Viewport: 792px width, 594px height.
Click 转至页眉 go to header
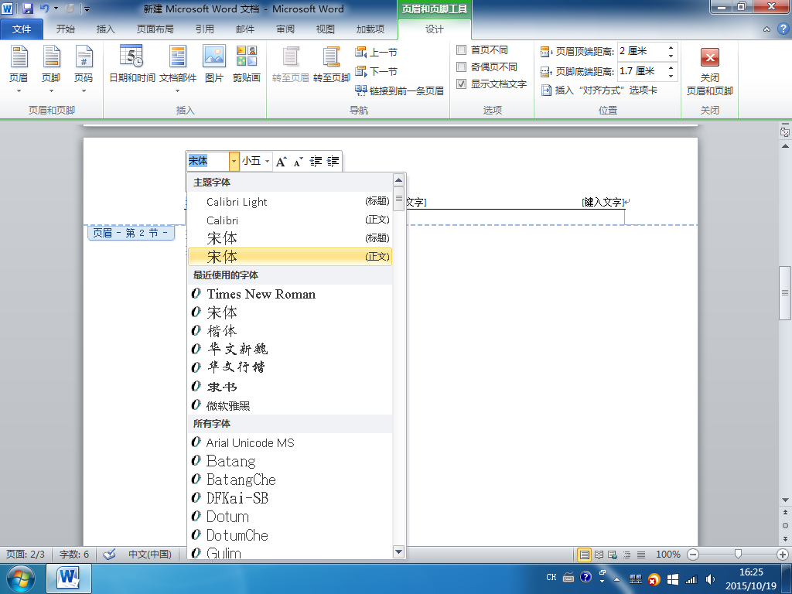pos(291,64)
